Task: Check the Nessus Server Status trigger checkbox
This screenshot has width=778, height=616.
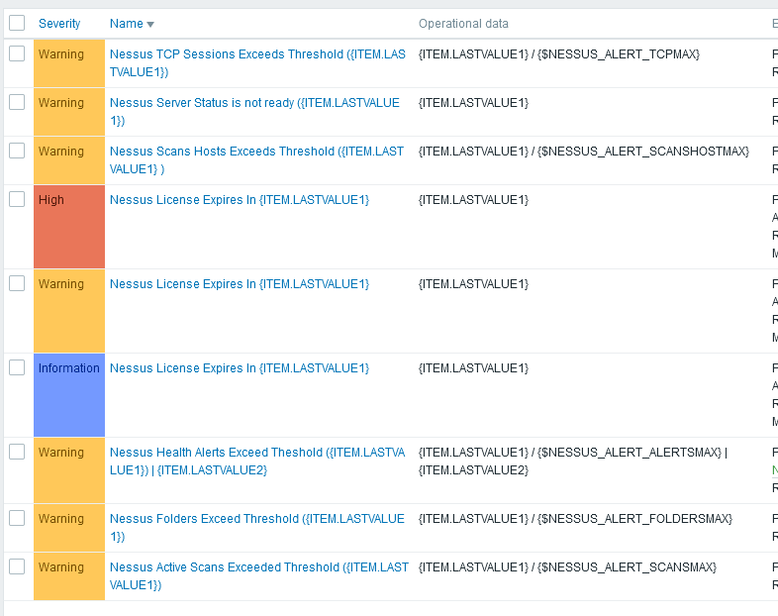Action: (x=17, y=102)
